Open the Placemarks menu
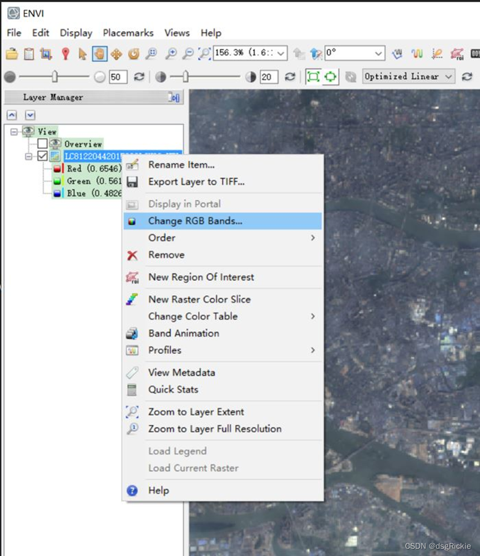This screenshot has width=480, height=556. tap(128, 33)
